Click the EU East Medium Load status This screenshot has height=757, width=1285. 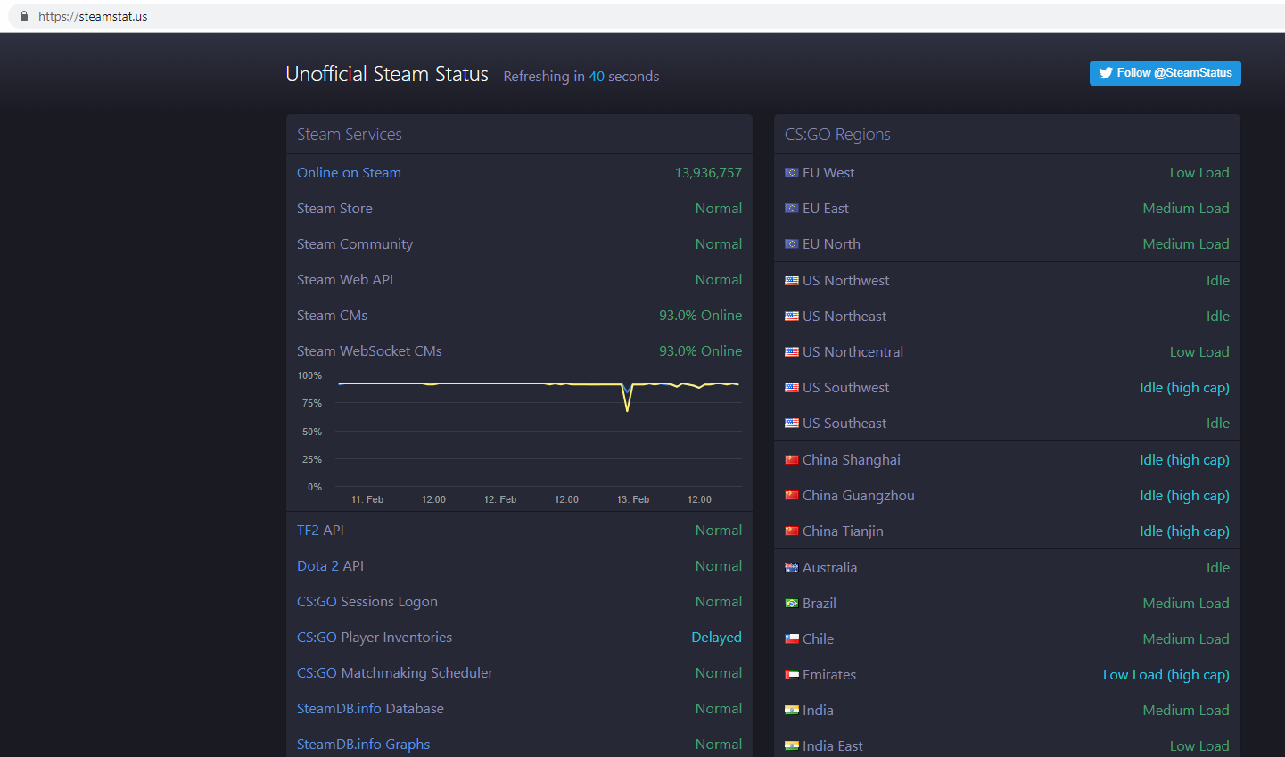(x=1186, y=209)
